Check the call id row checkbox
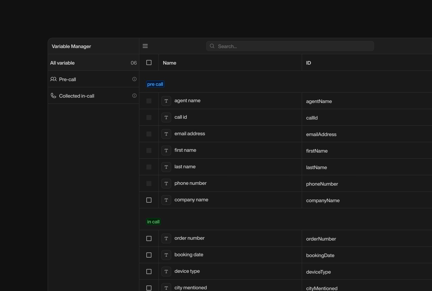The height and width of the screenshot is (291, 432). point(149,117)
